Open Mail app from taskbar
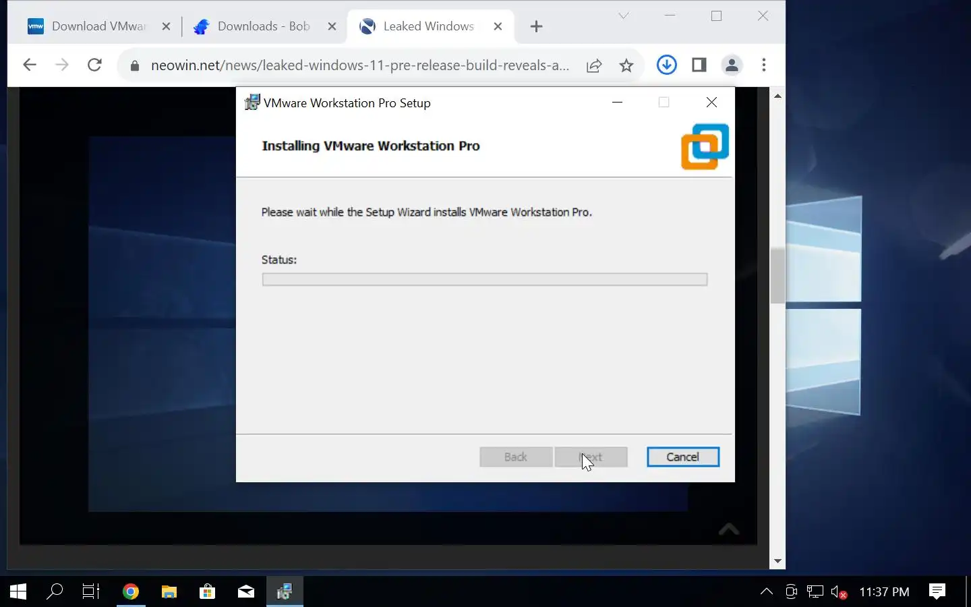 pyautogui.click(x=246, y=591)
